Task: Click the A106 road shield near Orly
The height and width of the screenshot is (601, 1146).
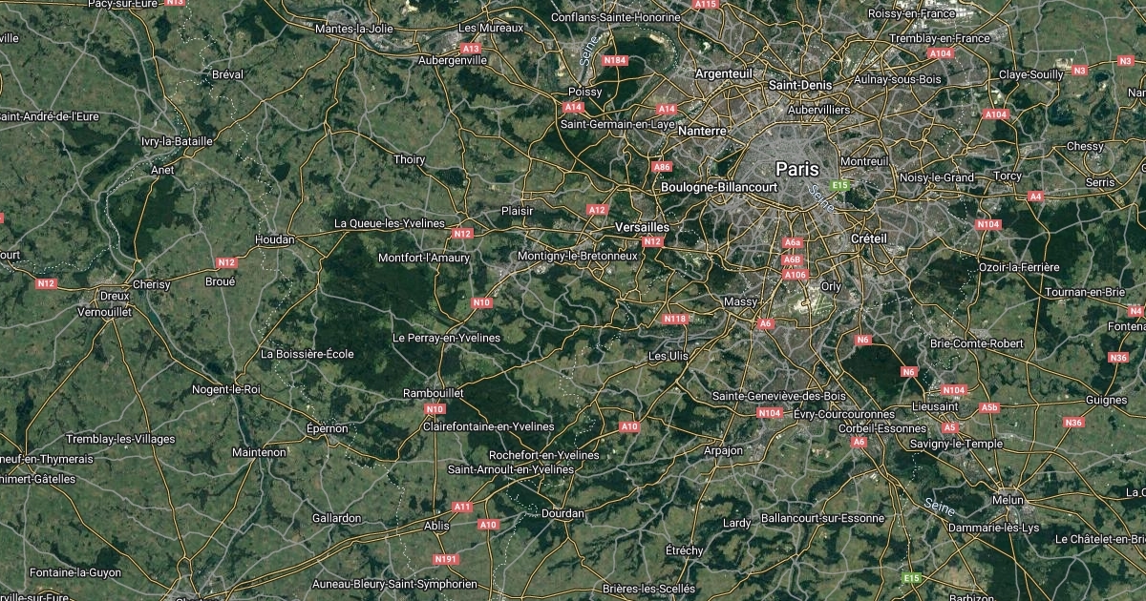Action: point(796,275)
